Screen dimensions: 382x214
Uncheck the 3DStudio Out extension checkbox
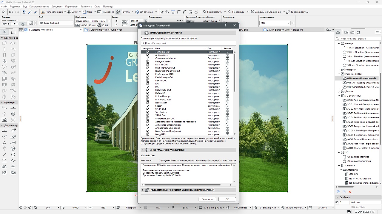click(x=148, y=52)
